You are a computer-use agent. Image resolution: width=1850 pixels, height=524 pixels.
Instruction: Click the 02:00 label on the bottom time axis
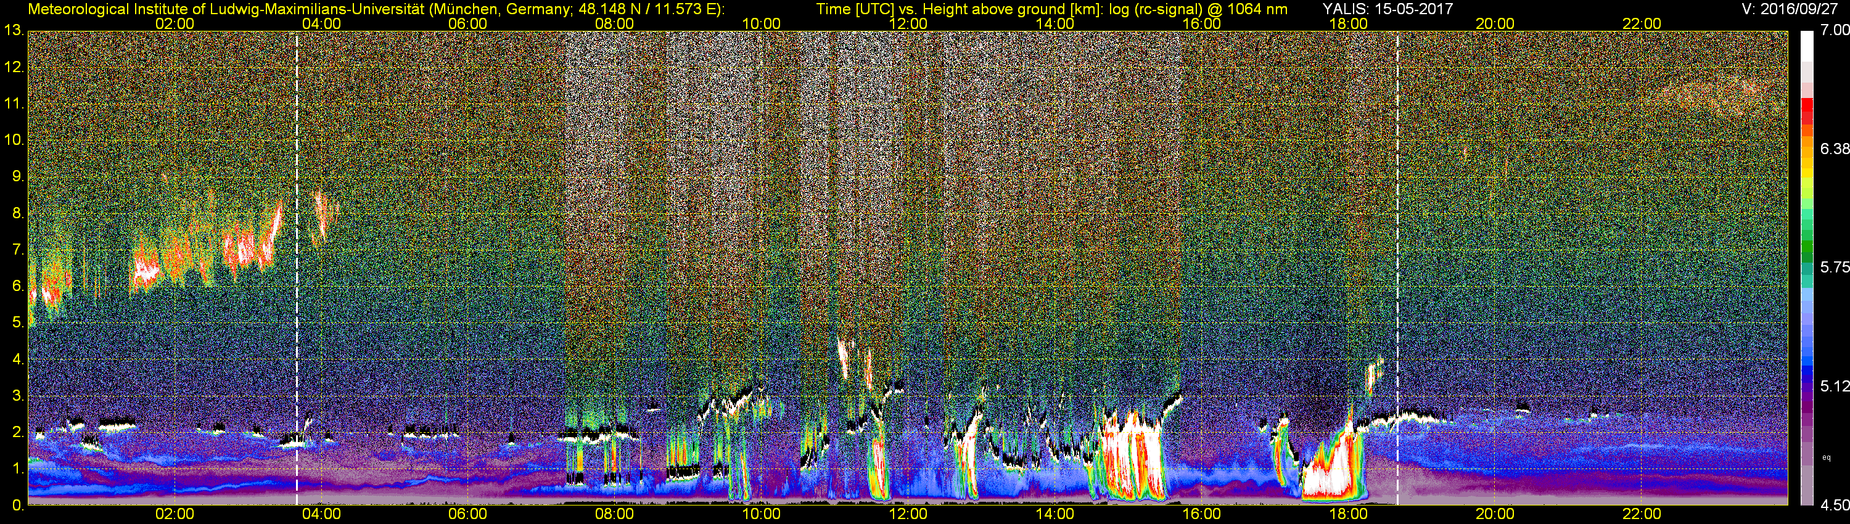pyautogui.click(x=175, y=514)
